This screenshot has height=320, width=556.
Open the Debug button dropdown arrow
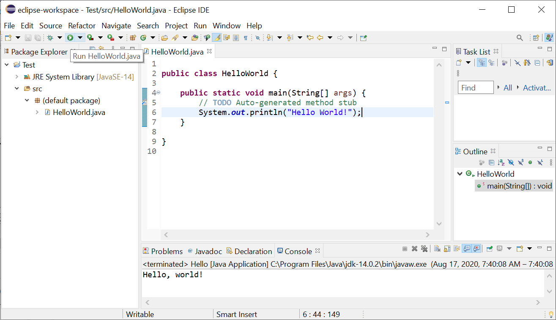click(x=60, y=38)
